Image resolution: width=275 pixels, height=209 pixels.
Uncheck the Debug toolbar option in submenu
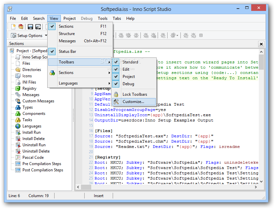point(134,84)
